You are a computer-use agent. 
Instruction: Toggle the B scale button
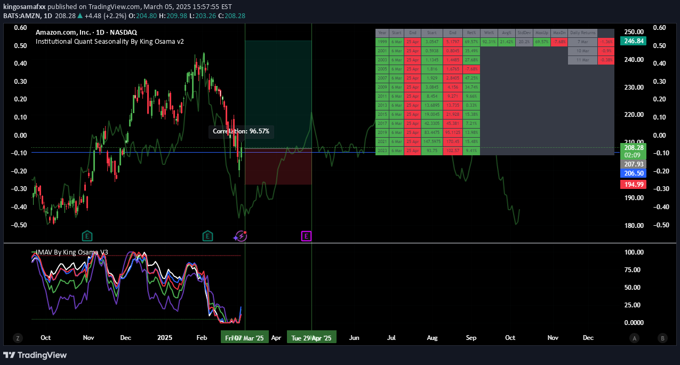(x=662, y=338)
